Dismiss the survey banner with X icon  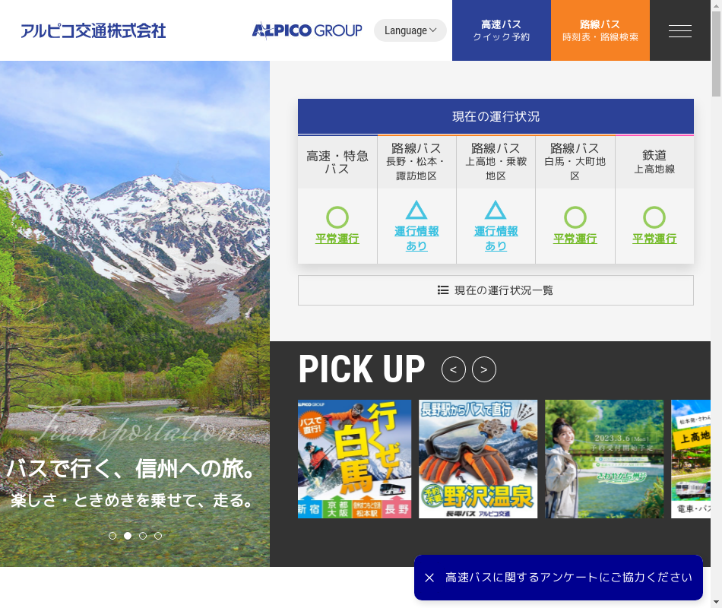[429, 578]
